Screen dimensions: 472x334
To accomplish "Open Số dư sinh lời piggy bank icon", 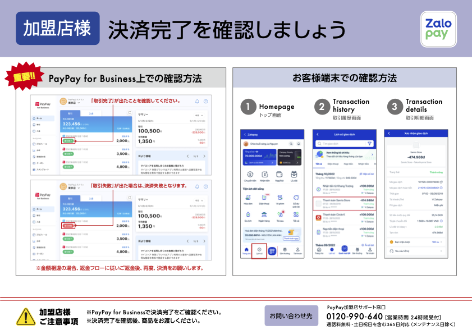I will click(x=296, y=197).
